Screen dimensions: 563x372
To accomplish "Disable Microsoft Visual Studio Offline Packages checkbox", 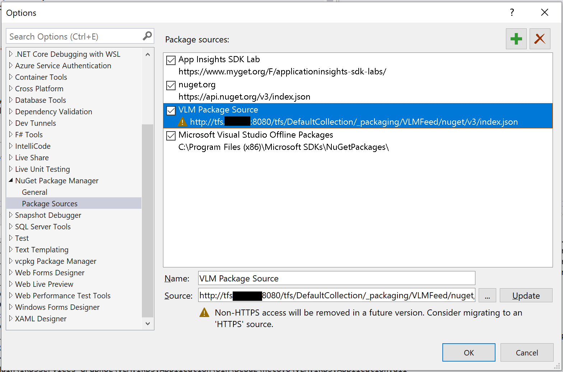I will (x=171, y=136).
